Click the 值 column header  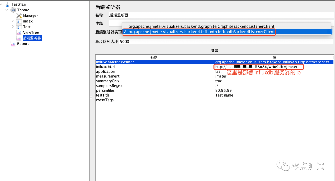tap(274, 57)
